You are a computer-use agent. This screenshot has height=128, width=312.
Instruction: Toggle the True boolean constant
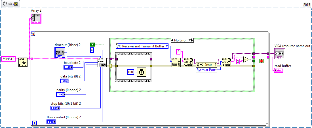coord(92,44)
